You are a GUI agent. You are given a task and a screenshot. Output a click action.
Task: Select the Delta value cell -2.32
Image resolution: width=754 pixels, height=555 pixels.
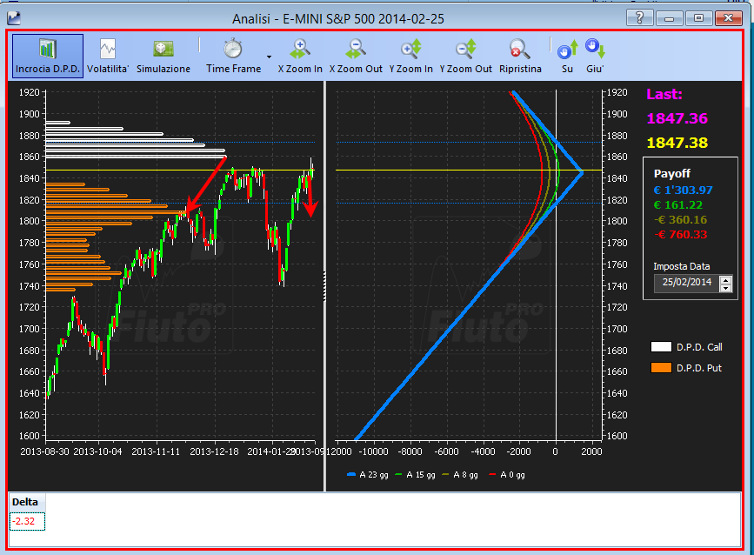(27, 521)
